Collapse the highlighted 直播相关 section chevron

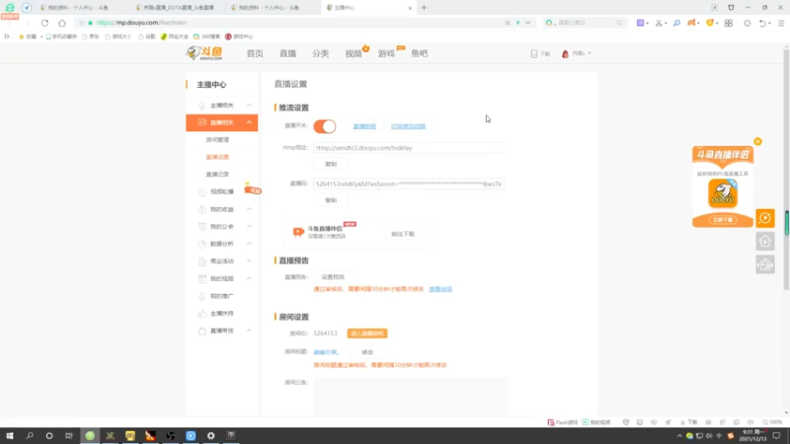tap(249, 122)
